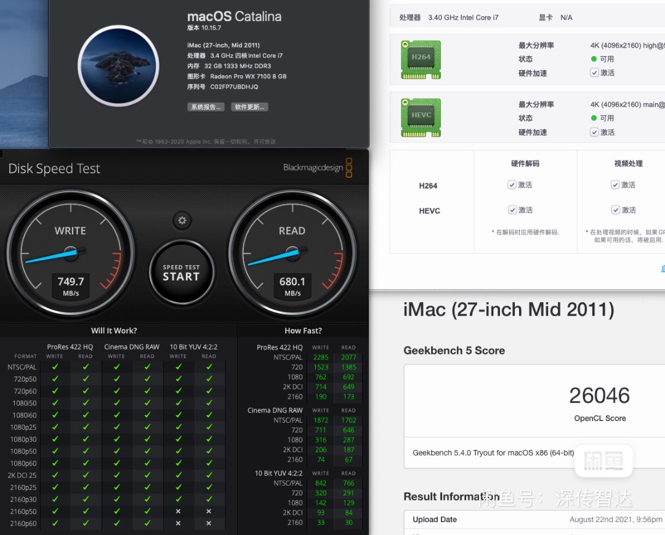Click 2K DCI 25 ProRes write checkmark
The height and width of the screenshot is (535, 665).
(x=55, y=475)
